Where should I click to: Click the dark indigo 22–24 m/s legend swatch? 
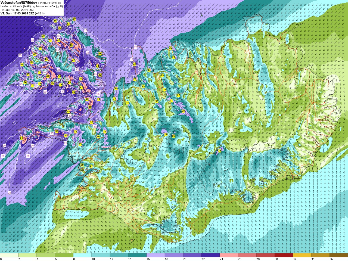point(210,255)
